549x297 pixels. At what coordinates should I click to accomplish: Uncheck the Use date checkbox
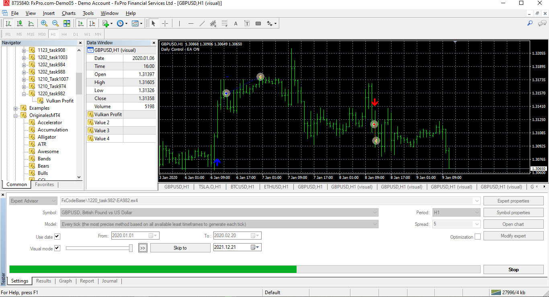[x=57, y=237]
